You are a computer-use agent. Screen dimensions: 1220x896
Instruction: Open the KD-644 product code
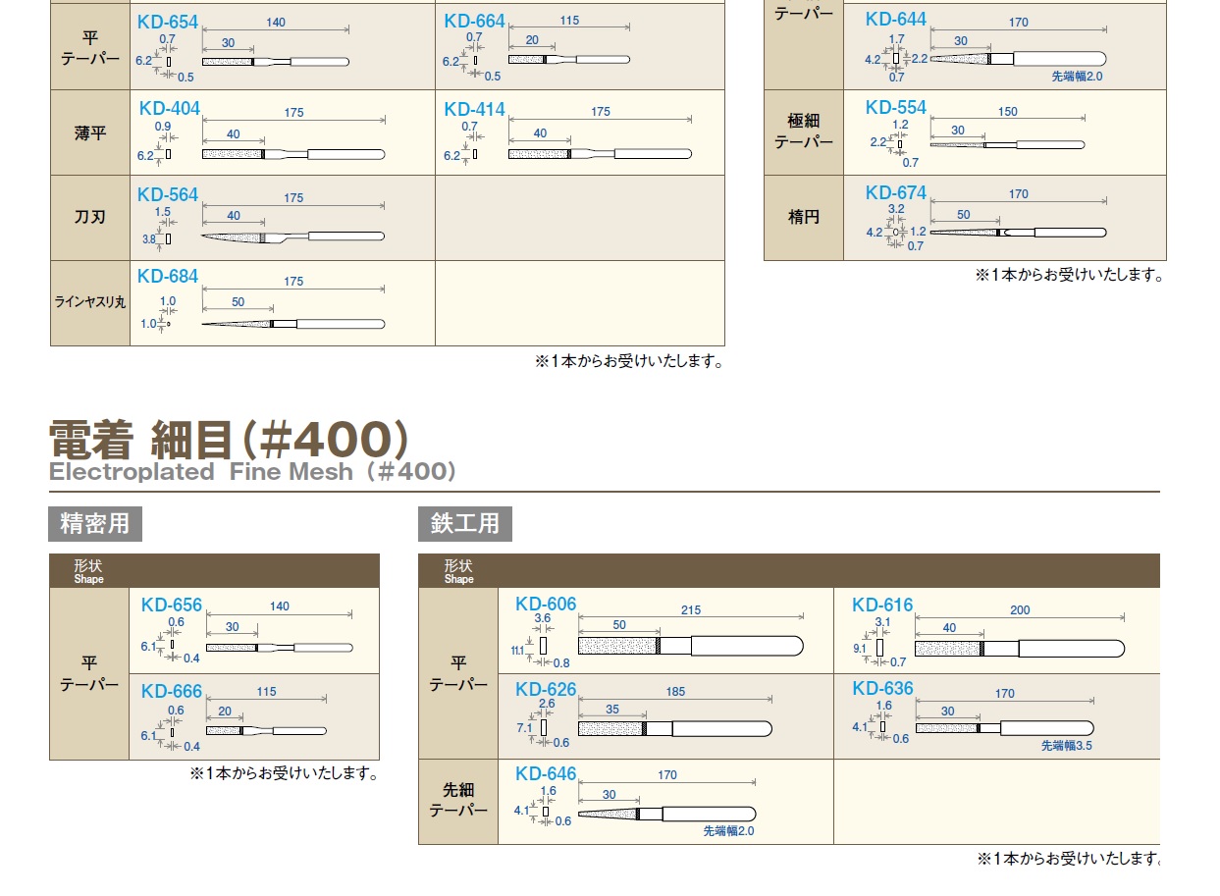[895, 20]
